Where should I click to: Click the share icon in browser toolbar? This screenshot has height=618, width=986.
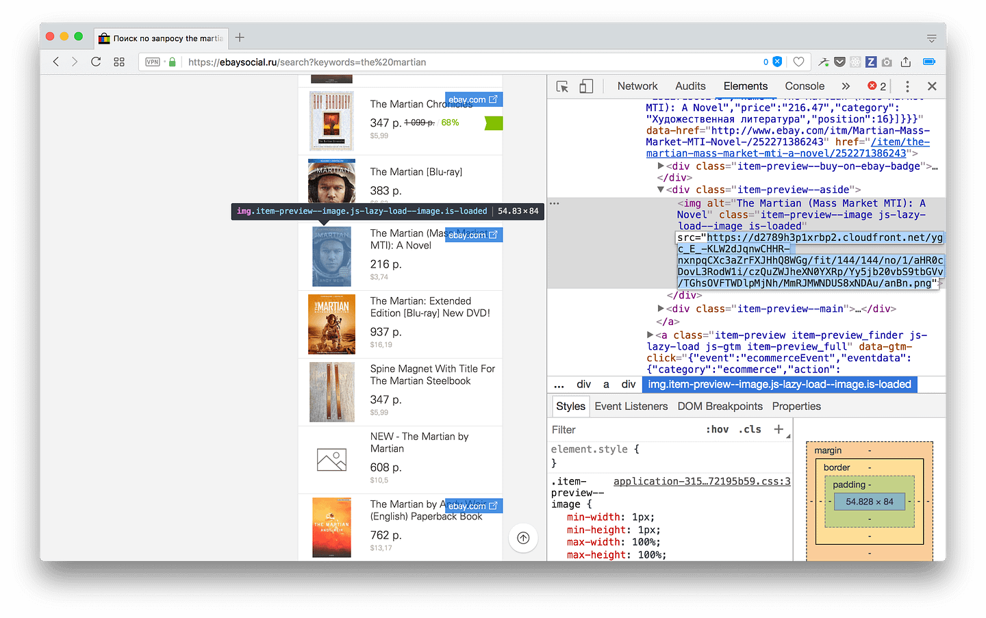[x=906, y=62]
